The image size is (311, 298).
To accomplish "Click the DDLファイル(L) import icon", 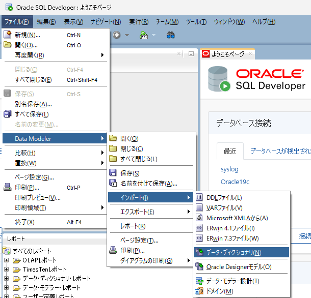I will 199,197.
